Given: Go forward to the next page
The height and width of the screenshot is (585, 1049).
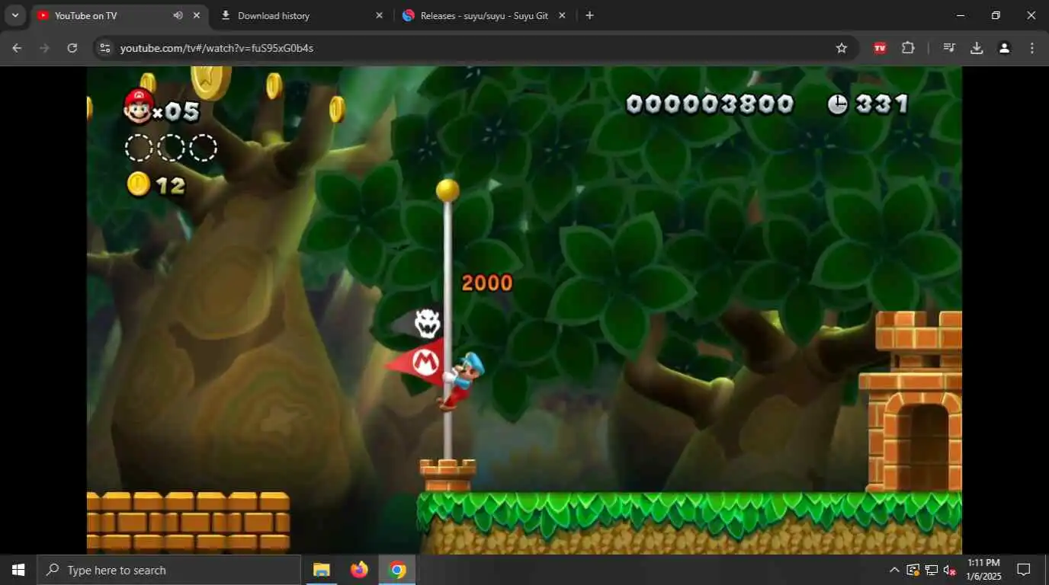Looking at the screenshot, I should tap(44, 48).
